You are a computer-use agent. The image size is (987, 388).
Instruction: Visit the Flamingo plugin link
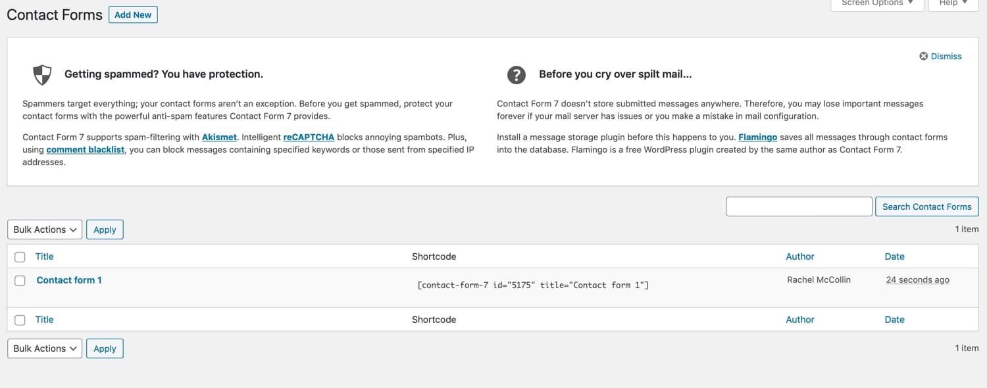[758, 137]
